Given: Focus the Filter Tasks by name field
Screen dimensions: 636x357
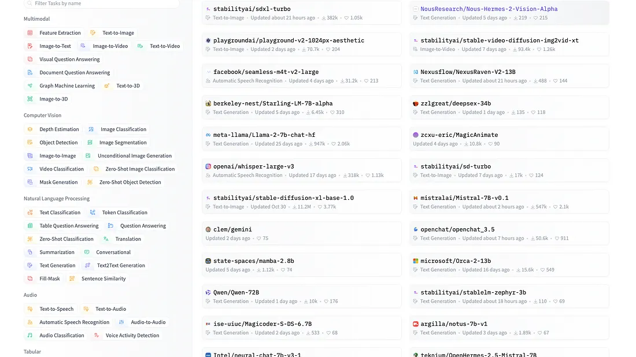Looking at the screenshot, I should pyautogui.click(x=101, y=3).
